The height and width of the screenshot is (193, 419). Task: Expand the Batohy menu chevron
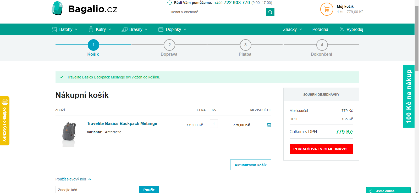click(76, 29)
